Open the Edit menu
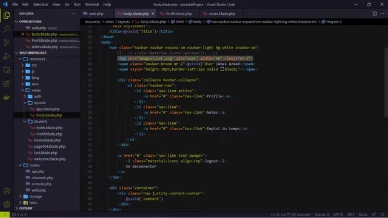The height and width of the screenshot is (218, 388). coord(25,4)
